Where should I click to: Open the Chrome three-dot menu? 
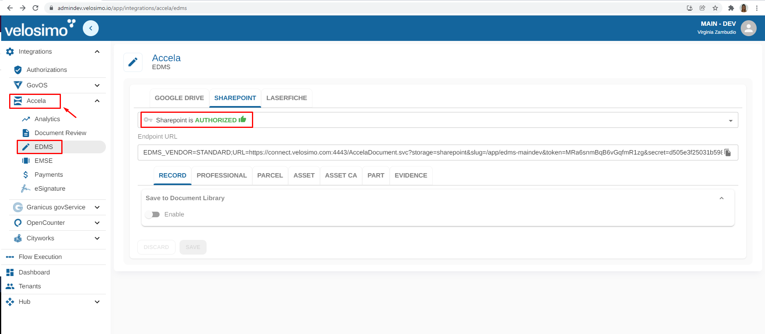point(757,8)
